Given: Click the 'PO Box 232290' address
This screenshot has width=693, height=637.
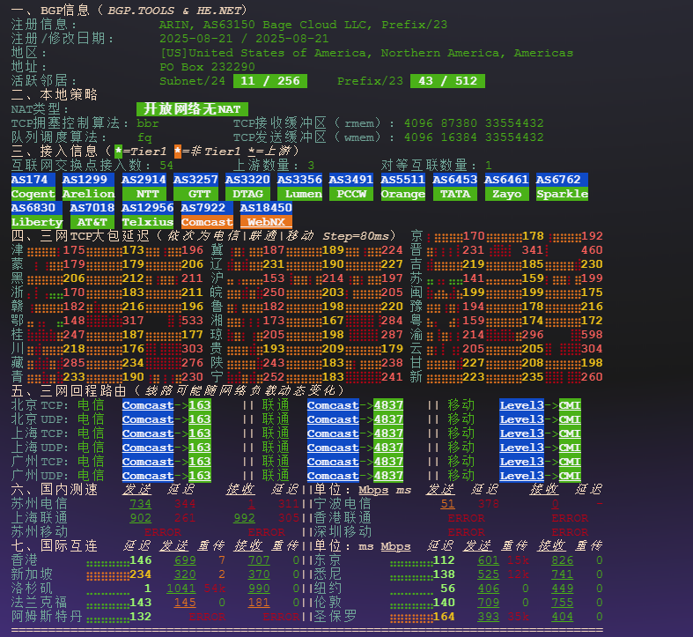Looking at the screenshot, I should point(207,67).
